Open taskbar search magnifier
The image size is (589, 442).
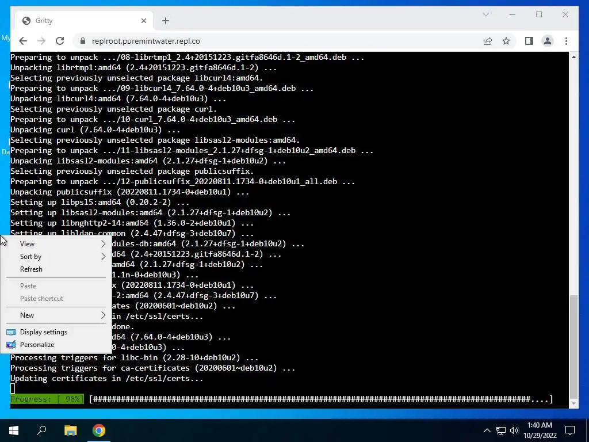[x=41, y=430]
